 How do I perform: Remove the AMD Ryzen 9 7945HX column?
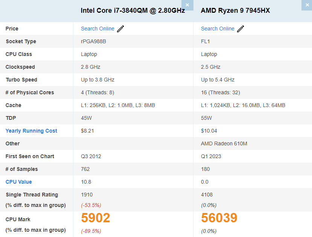(x=307, y=5)
